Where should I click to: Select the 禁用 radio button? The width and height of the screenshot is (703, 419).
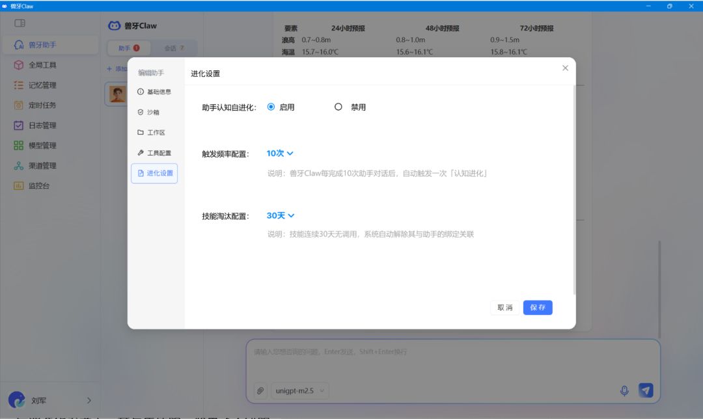click(338, 107)
